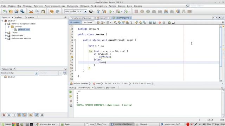Image resolution: width=225 pixels, height=126 pixels.
Task: Click the Profile Project icon
Action: [x=126, y=12]
